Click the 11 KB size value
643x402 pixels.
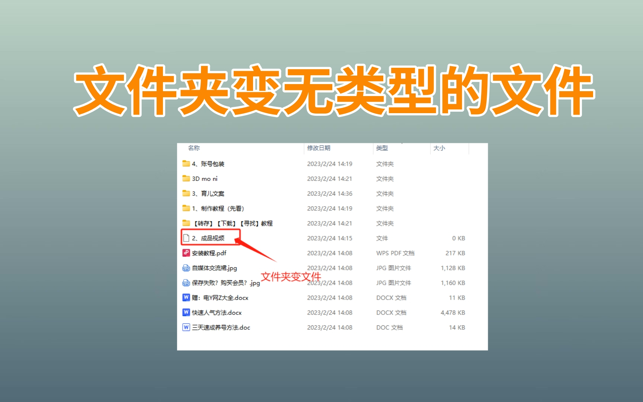[457, 298]
